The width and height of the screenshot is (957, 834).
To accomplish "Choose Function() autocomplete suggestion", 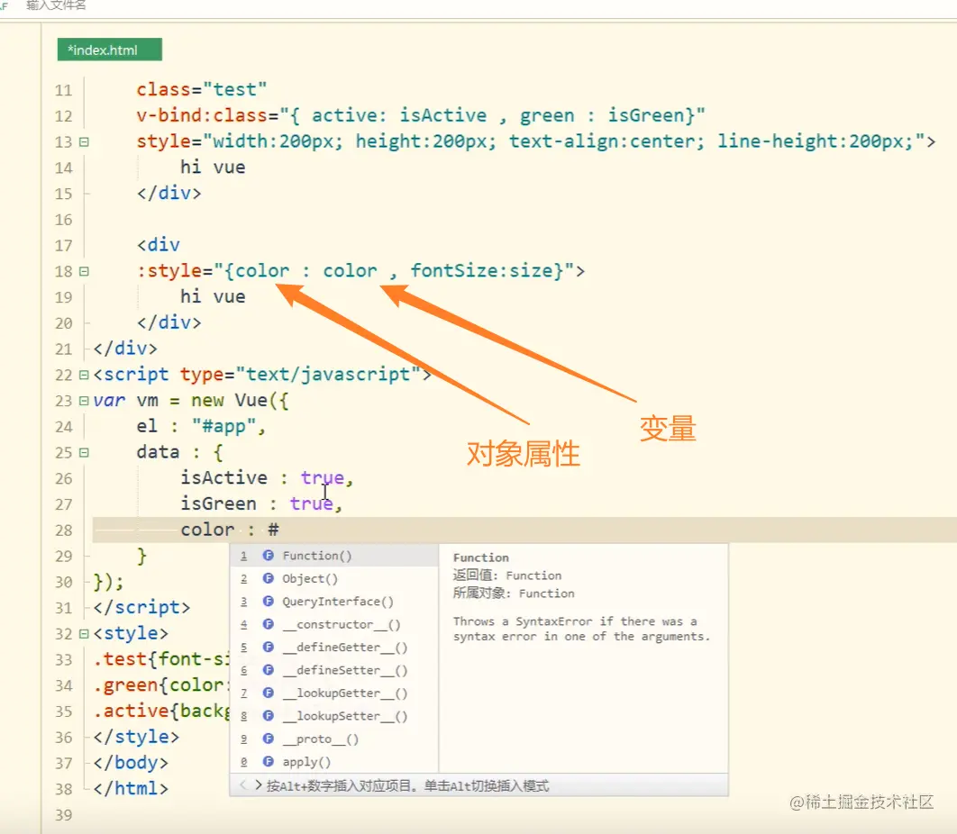I will (x=333, y=556).
